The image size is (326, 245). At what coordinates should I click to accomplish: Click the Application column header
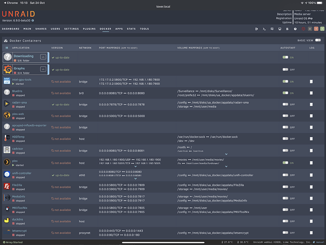[21, 48]
